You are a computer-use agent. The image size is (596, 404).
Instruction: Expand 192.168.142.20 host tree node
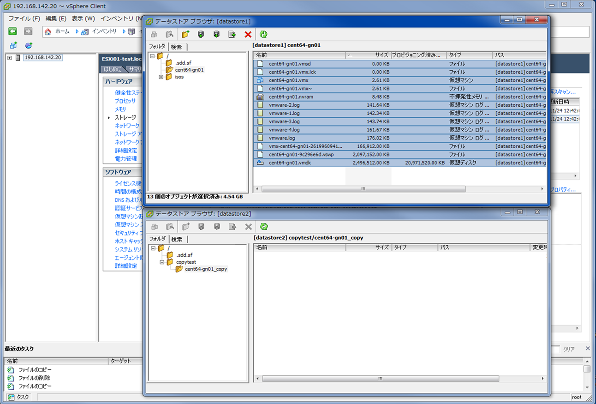(x=9, y=58)
